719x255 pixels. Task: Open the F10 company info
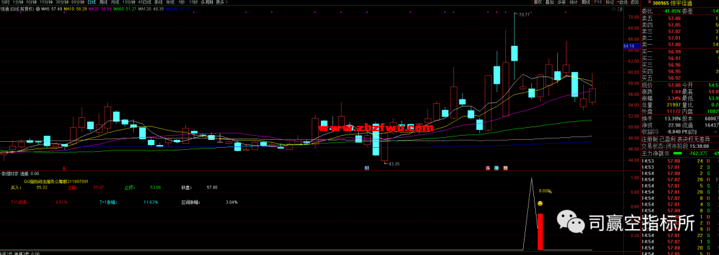coord(598,2)
